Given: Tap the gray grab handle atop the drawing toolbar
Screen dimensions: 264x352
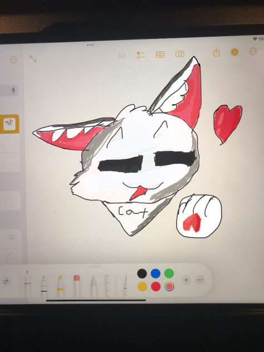Looking at the screenshot, I should [x=95, y=266].
